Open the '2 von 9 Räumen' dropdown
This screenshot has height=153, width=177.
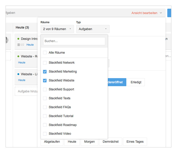pyautogui.click(x=57, y=29)
